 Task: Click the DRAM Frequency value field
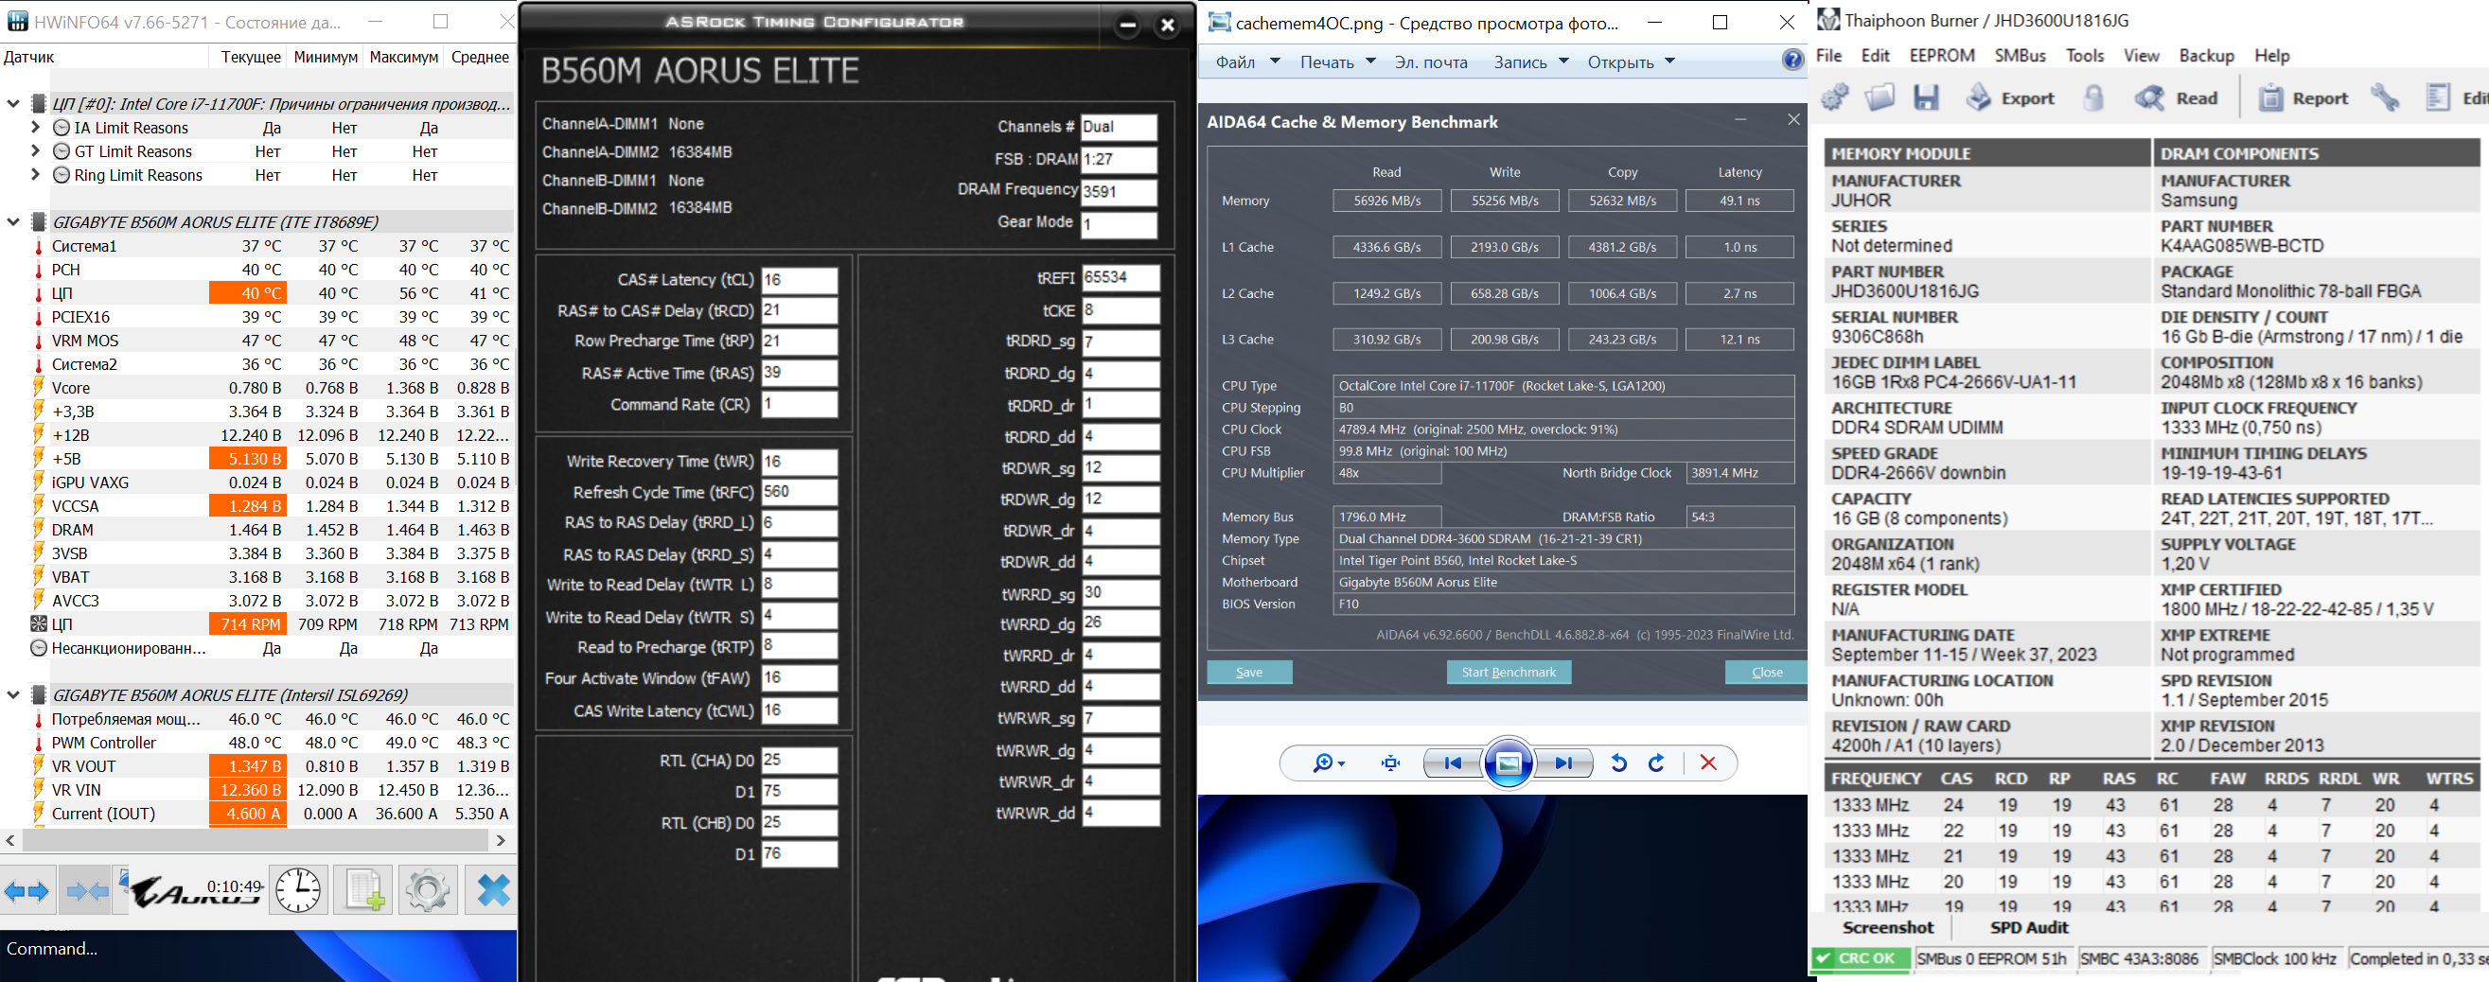(x=1118, y=191)
